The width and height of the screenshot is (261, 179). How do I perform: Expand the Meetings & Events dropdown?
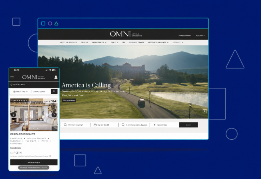click(x=158, y=42)
